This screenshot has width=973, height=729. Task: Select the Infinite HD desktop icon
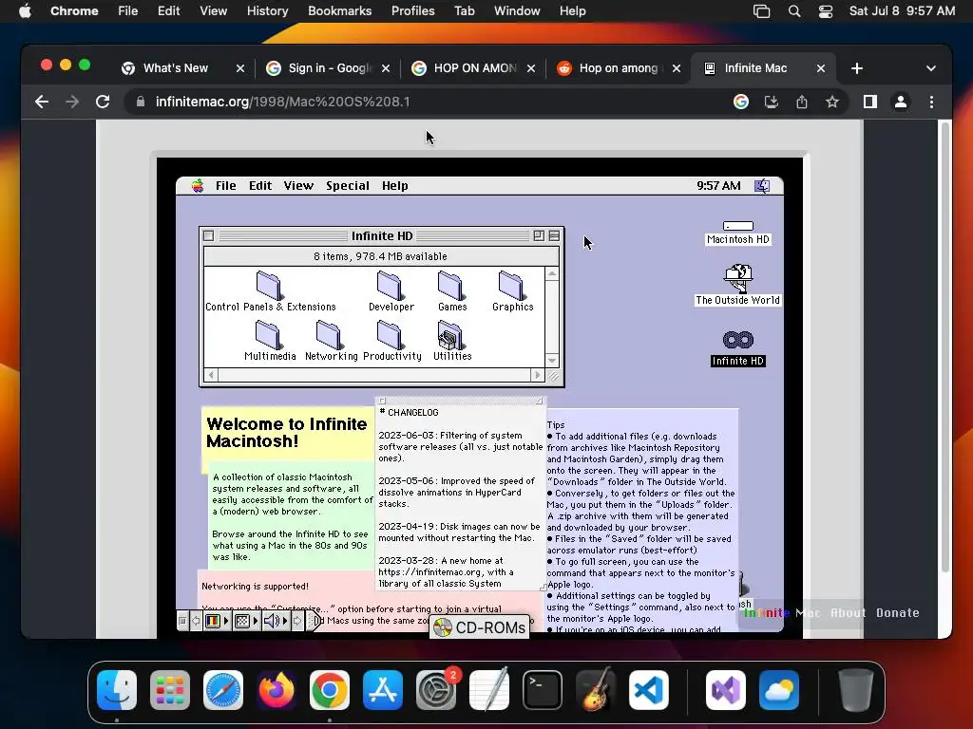737,348
